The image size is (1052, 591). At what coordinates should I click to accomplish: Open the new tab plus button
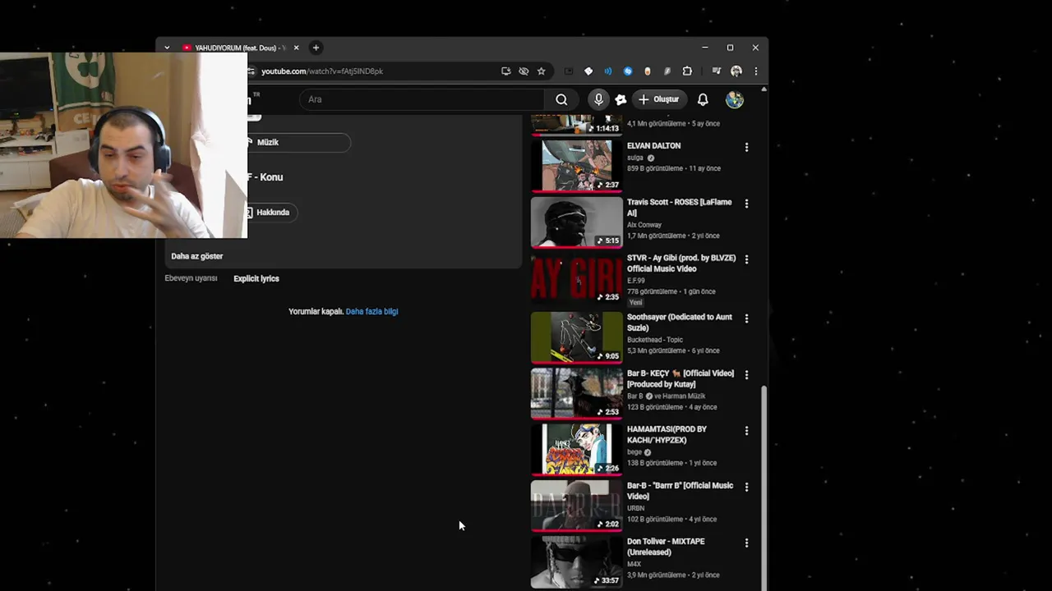pyautogui.click(x=316, y=48)
